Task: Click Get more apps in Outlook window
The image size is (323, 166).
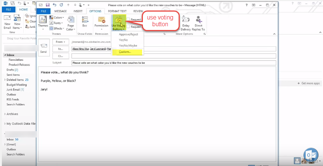Action: [309, 83]
